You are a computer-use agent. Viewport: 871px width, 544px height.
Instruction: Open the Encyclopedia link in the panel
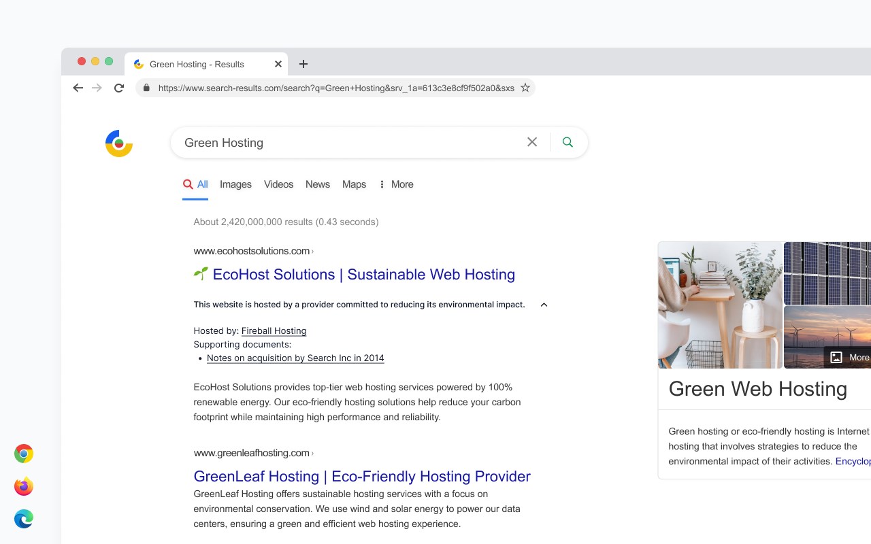click(x=853, y=461)
